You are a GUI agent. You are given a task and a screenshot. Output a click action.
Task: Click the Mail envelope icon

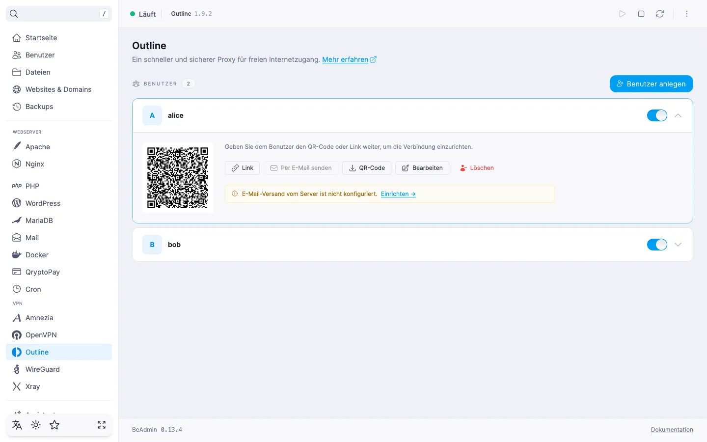[17, 238]
